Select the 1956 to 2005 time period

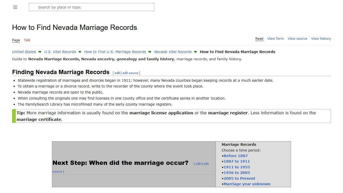237,173
